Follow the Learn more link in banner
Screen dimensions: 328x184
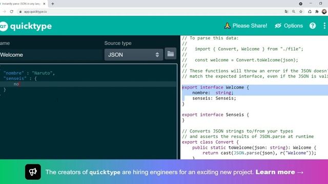(279, 172)
